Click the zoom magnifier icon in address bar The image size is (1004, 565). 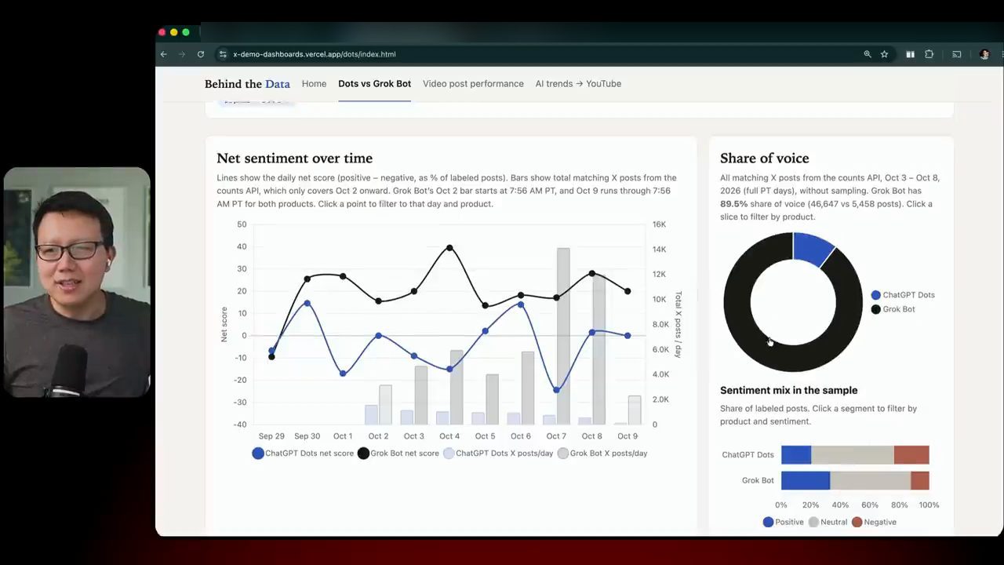click(x=868, y=54)
